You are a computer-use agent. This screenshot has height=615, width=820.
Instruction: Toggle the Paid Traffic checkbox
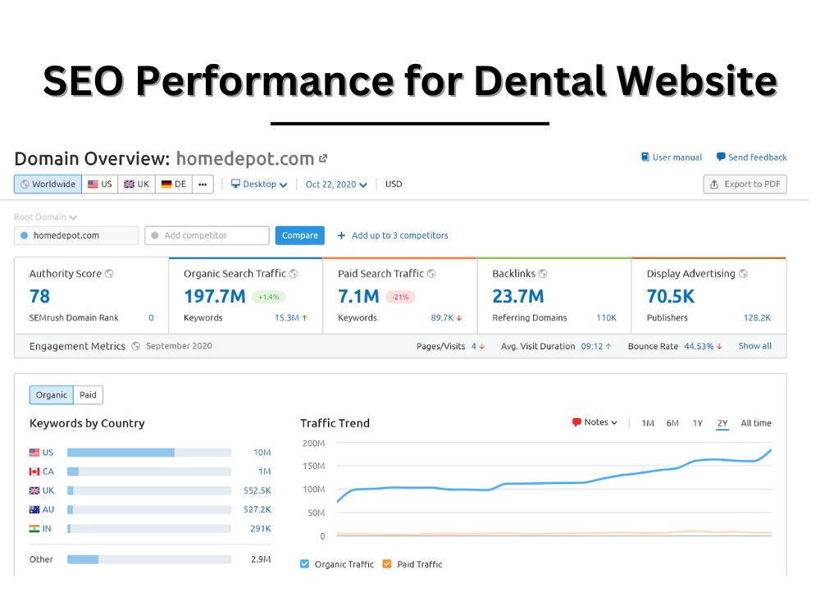click(x=387, y=564)
